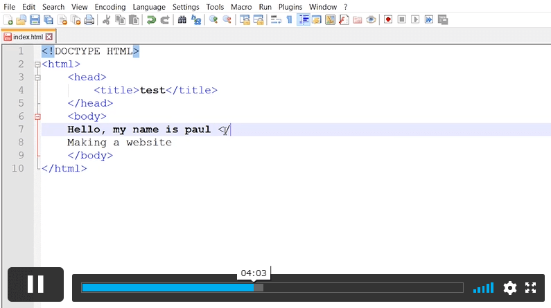Toggle word wrap
The image size is (551, 308).
(x=276, y=20)
